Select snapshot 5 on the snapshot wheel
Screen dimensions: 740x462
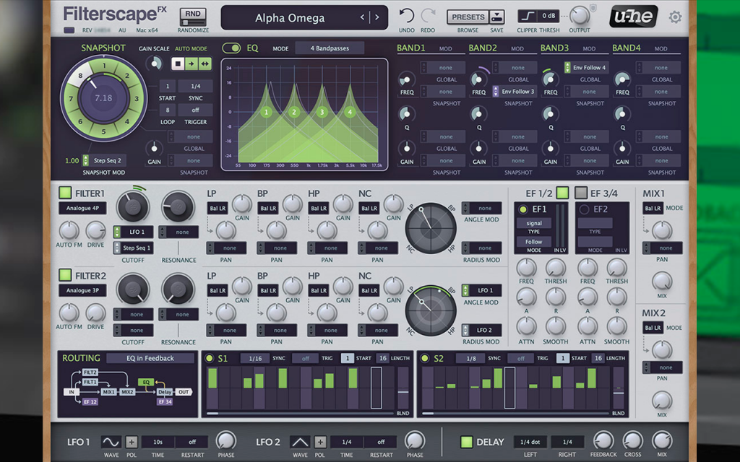103,131
